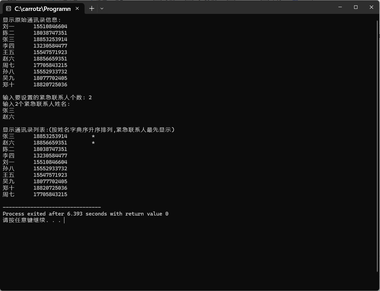Click the name 刘一 in the original list

(x=9, y=26)
